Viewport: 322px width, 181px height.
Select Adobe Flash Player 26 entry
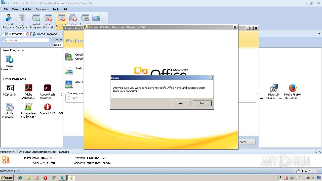tap(47, 92)
